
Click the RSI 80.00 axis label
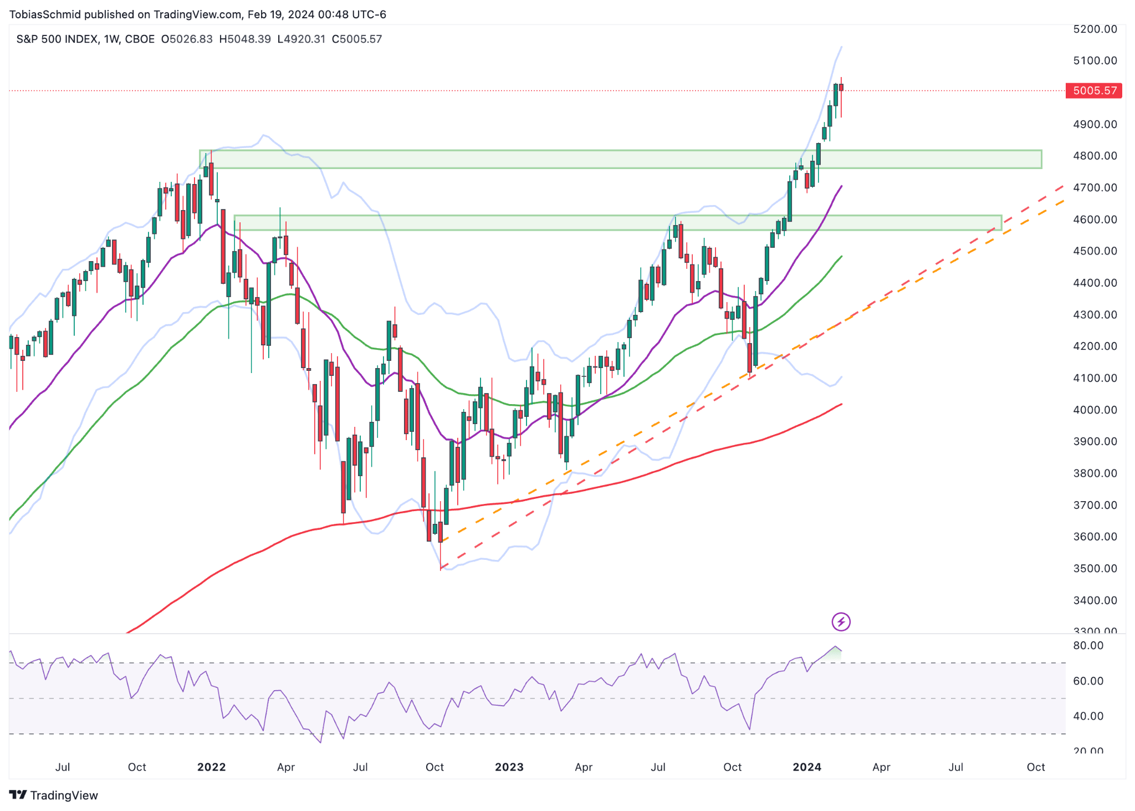tap(1088, 645)
